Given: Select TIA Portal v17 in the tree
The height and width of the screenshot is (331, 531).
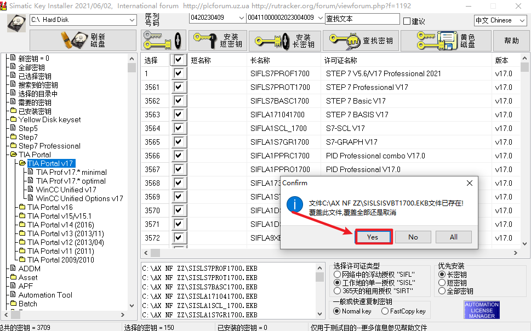Looking at the screenshot, I should tap(50, 163).
